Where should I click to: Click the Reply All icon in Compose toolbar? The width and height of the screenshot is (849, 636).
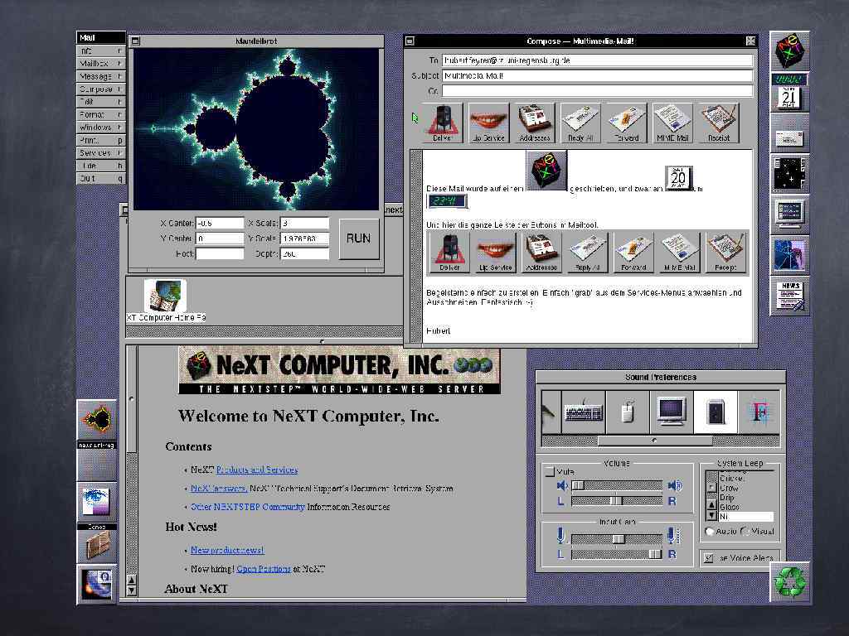point(580,123)
